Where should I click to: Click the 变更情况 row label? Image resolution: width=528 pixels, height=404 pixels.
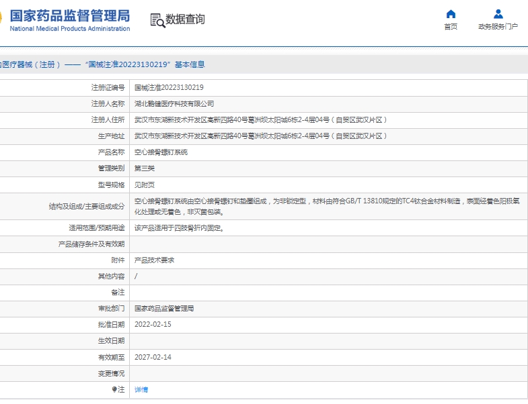pos(111,373)
